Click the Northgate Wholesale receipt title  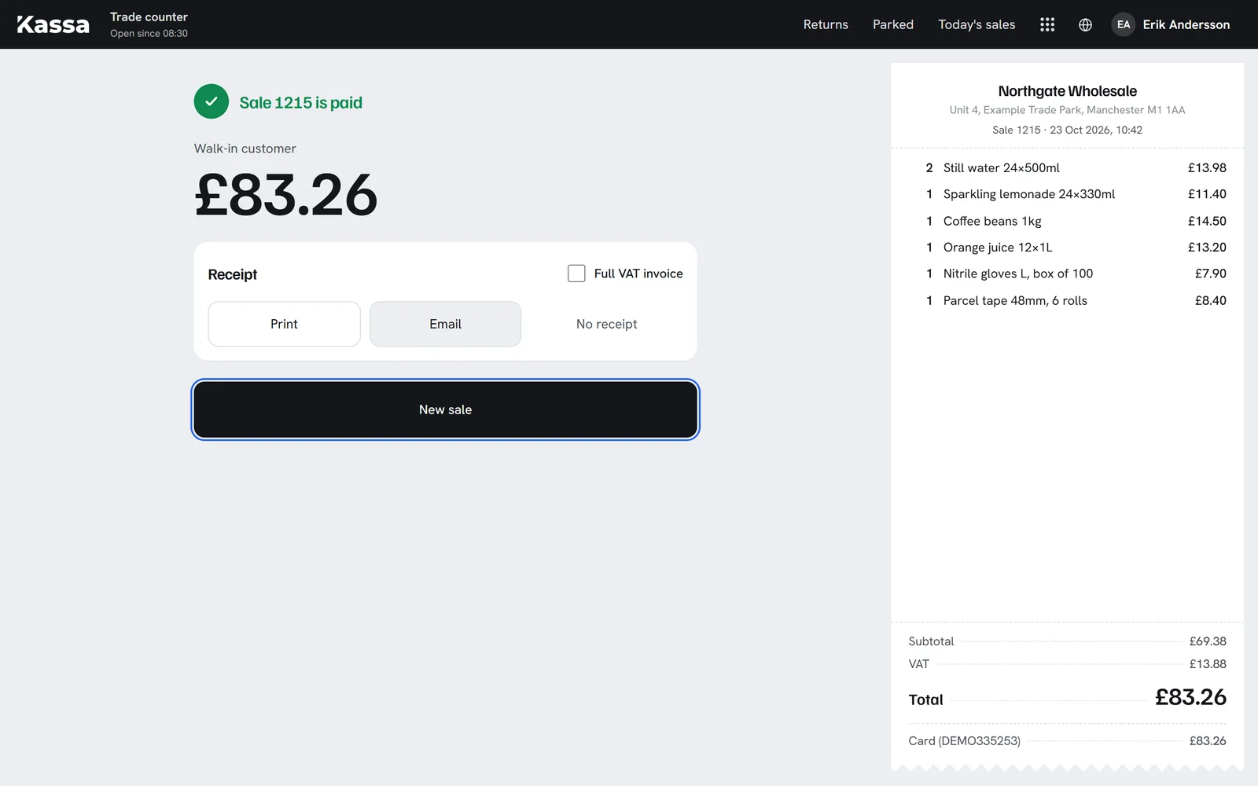tap(1067, 91)
